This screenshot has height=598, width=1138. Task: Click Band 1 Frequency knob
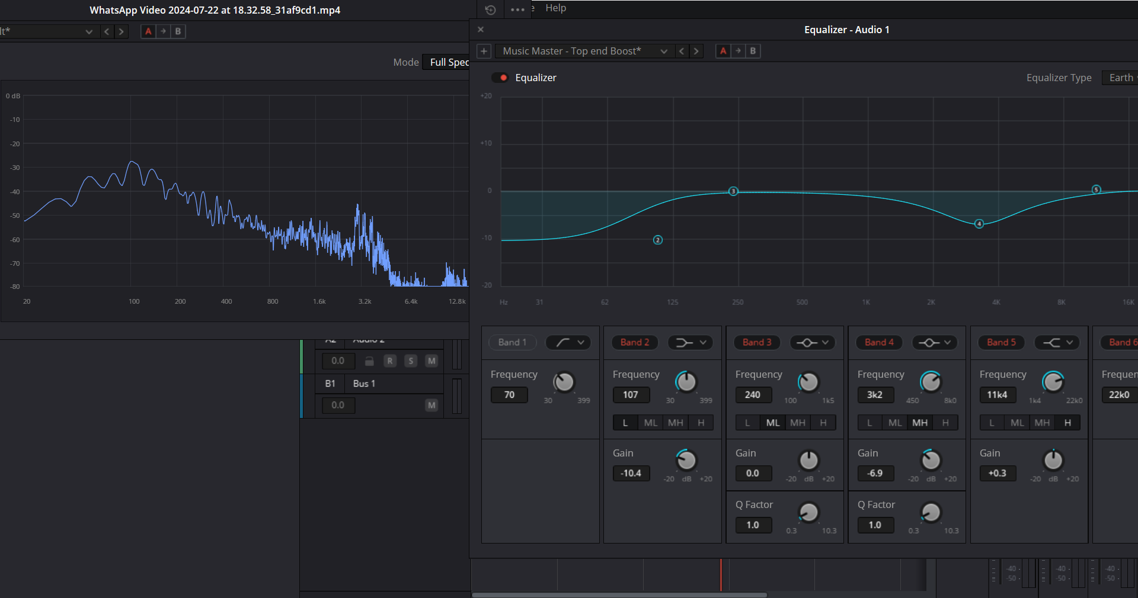564,382
